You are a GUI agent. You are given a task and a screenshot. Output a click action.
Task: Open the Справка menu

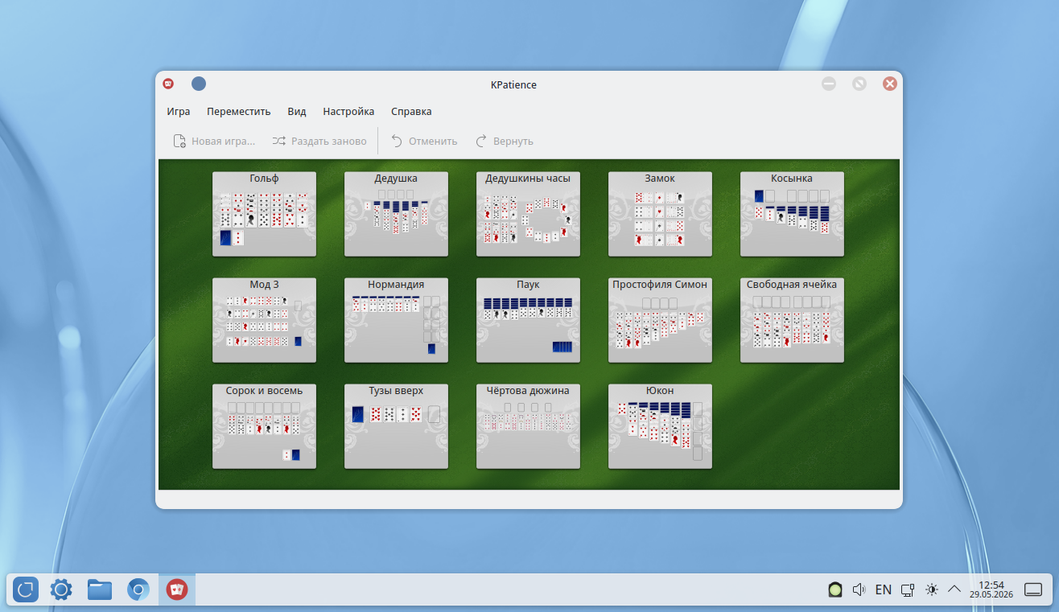(411, 112)
